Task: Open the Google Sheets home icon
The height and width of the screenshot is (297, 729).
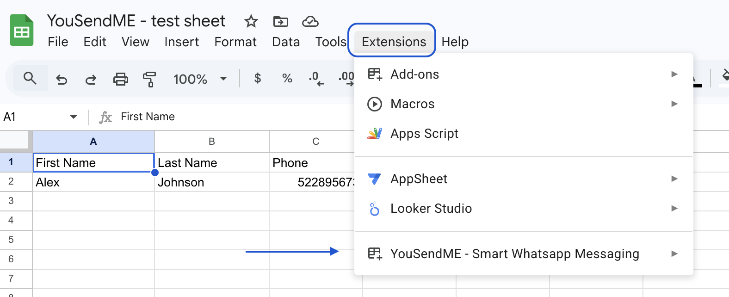Action: pyautogui.click(x=22, y=31)
